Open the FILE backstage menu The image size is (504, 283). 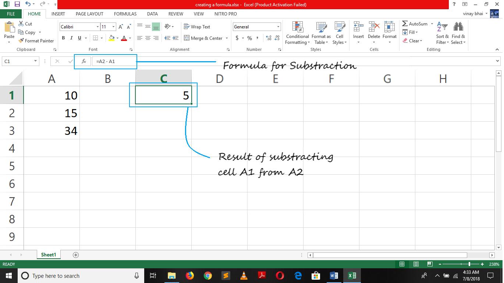(x=11, y=14)
